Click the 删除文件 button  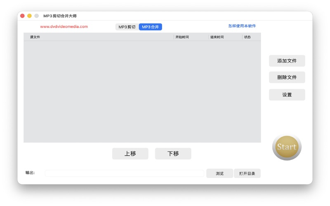287,77
